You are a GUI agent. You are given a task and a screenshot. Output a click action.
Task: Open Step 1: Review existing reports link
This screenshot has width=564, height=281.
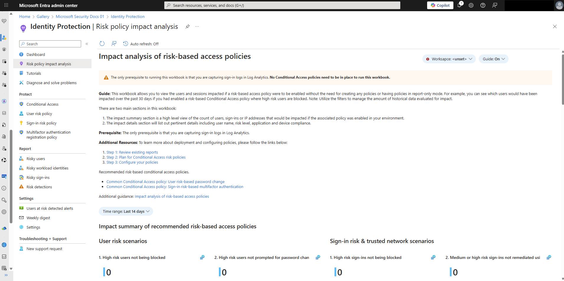point(132,152)
